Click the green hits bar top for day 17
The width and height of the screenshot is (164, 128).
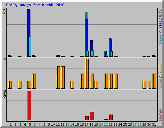pyautogui.click(x=86, y=15)
